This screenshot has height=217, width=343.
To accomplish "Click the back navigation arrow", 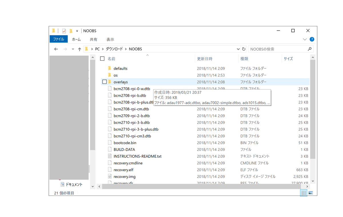I will 56,49.
